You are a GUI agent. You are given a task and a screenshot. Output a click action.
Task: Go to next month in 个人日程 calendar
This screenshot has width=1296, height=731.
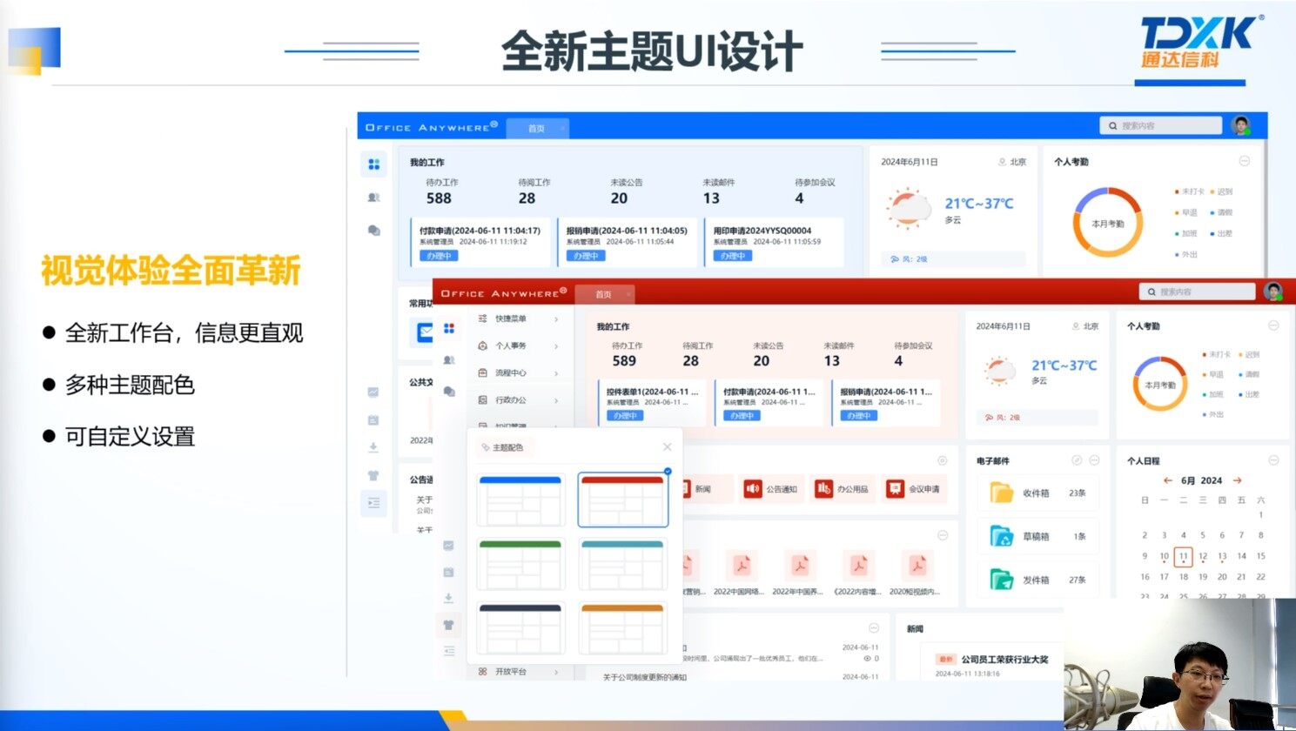click(1237, 480)
